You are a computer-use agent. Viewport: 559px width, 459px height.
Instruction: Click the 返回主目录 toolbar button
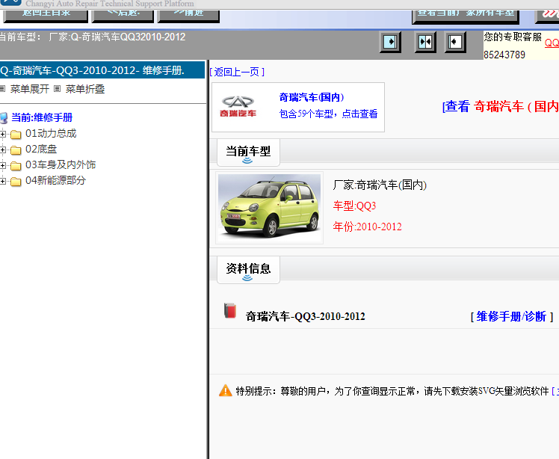tap(46, 16)
